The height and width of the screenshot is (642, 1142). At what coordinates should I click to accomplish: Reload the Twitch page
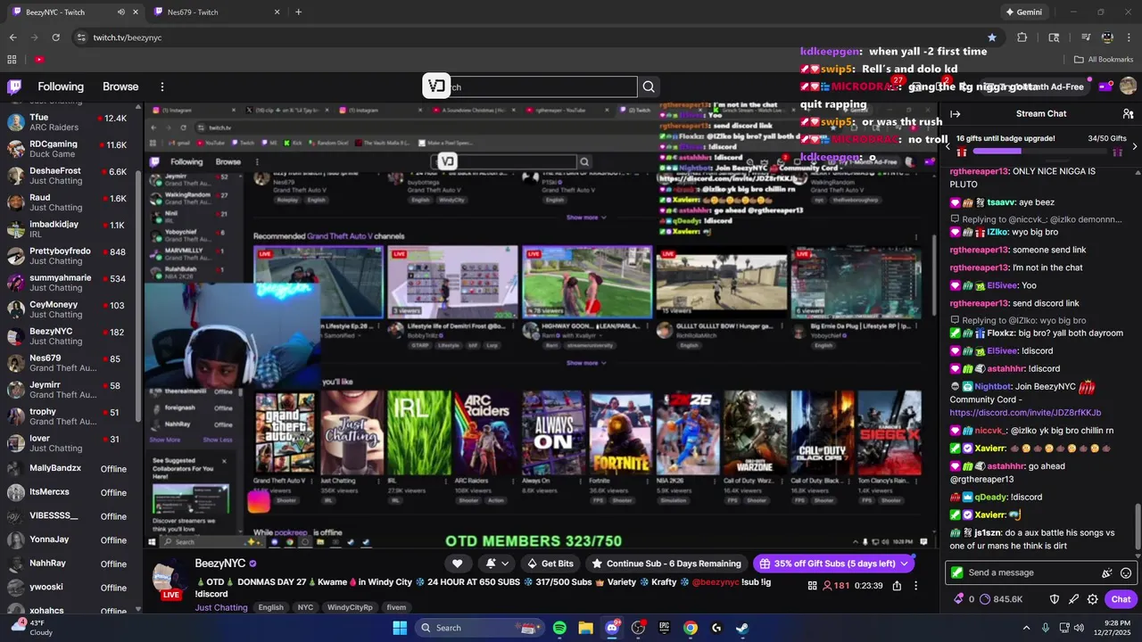[55, 37]
